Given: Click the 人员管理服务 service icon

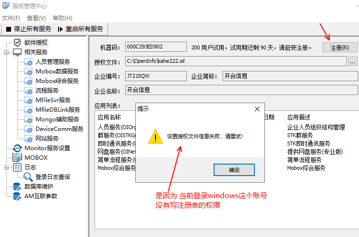Looking at the screenshot, I should pos(28,61).
